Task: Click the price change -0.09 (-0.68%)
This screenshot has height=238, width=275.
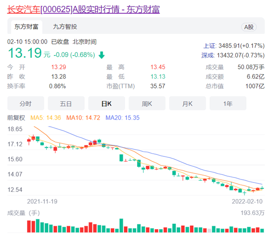Action: (74, 55)
